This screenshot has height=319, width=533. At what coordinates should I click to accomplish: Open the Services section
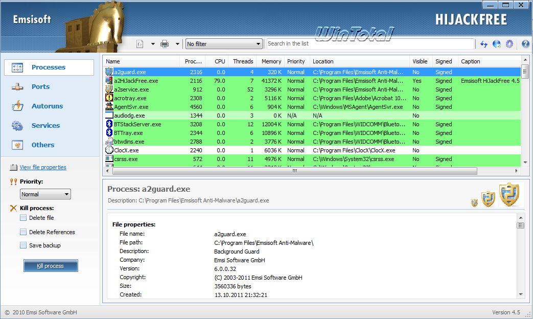pos(45,125)
